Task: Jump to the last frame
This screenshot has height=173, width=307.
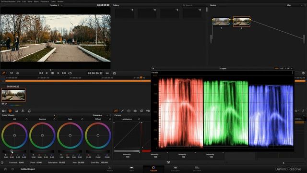Action: point(64,73)
